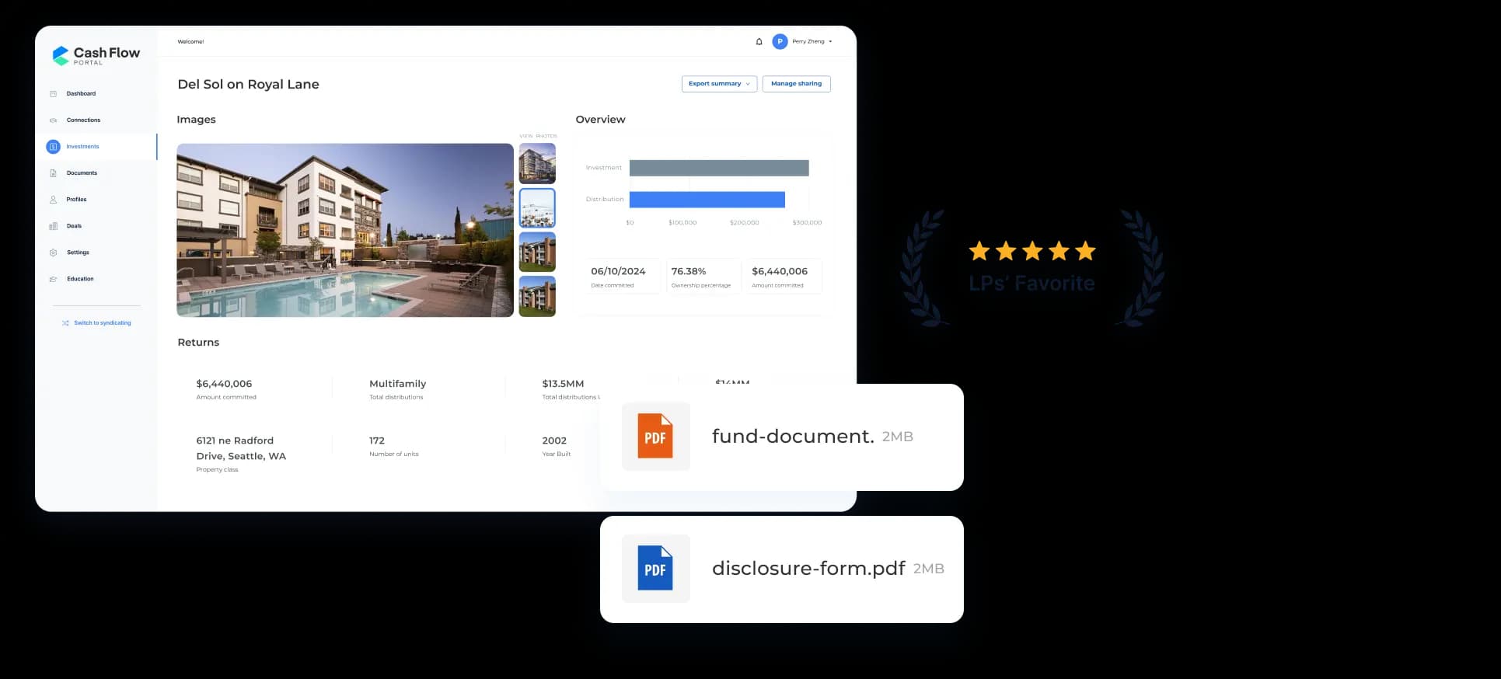
Task: Click the Profiles person icon
Action: click(x=53, y=200)
